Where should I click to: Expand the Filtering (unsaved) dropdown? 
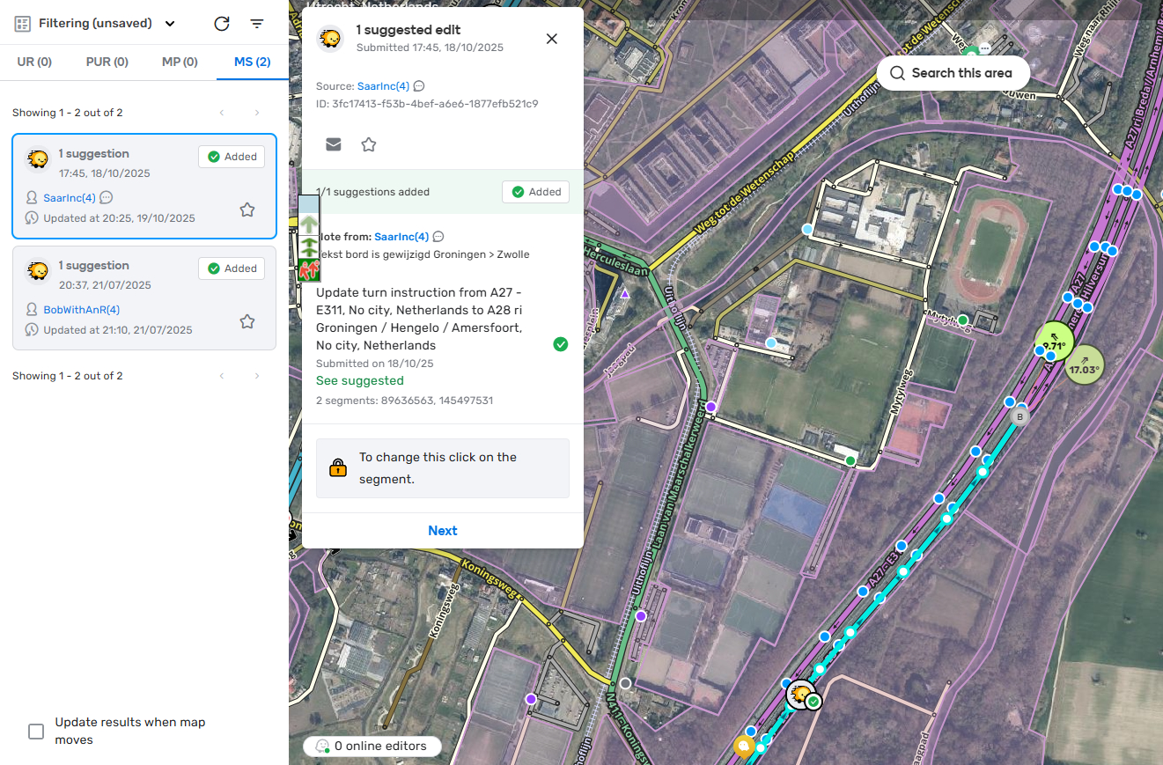click(x=170, y=24)
